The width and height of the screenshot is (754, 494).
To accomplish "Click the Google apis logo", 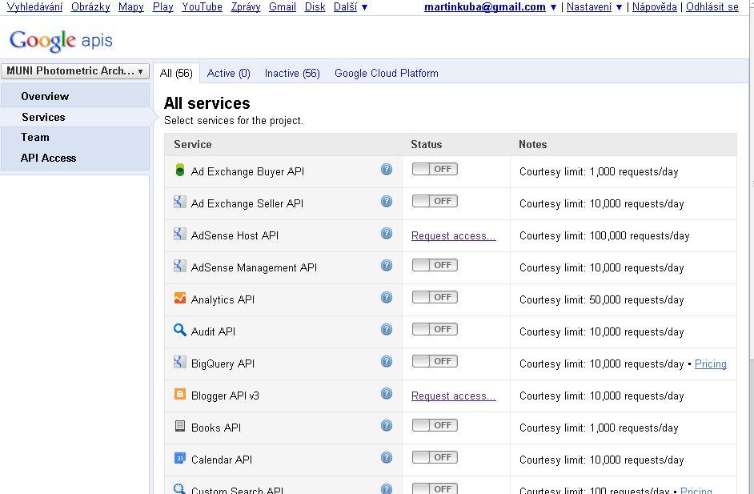I will coord(61,40).
